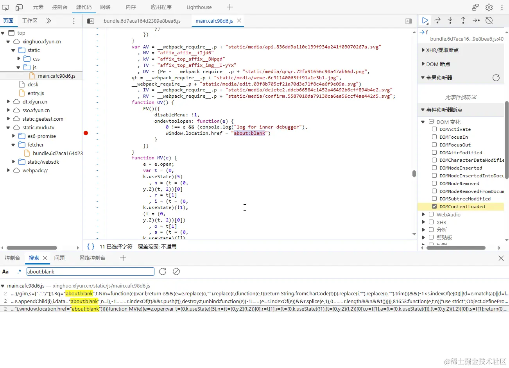Enable the DOMFocusOut breakpoint checkbox
This screenshot has height=368, width=509.
[x=434, y=145]
